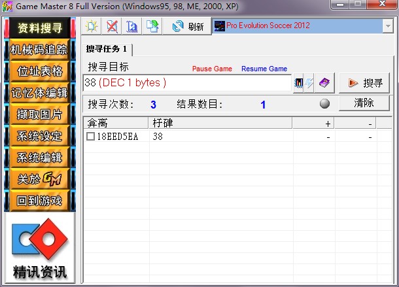399x287 pixels.
Task: Click the + column header
Action: coord(313,123)
